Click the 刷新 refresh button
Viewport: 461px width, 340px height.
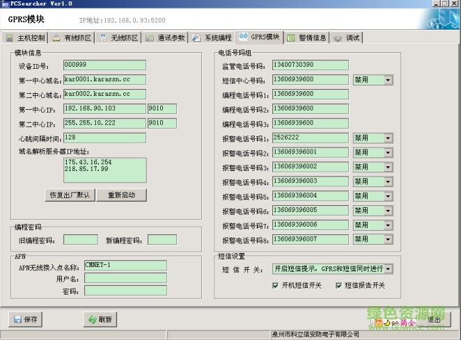coord(99,320)
